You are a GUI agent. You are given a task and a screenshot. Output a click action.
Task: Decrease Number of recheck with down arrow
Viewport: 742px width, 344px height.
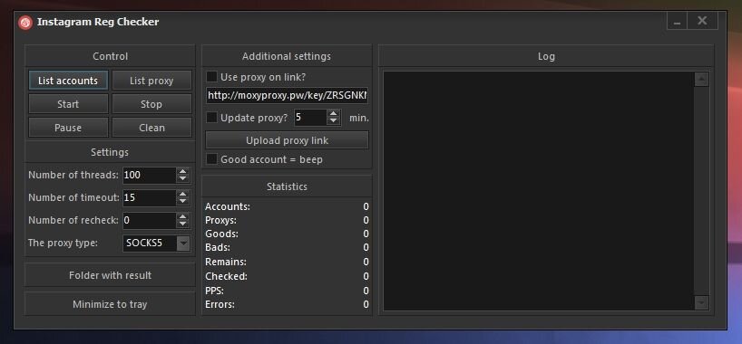coord(182,225)
